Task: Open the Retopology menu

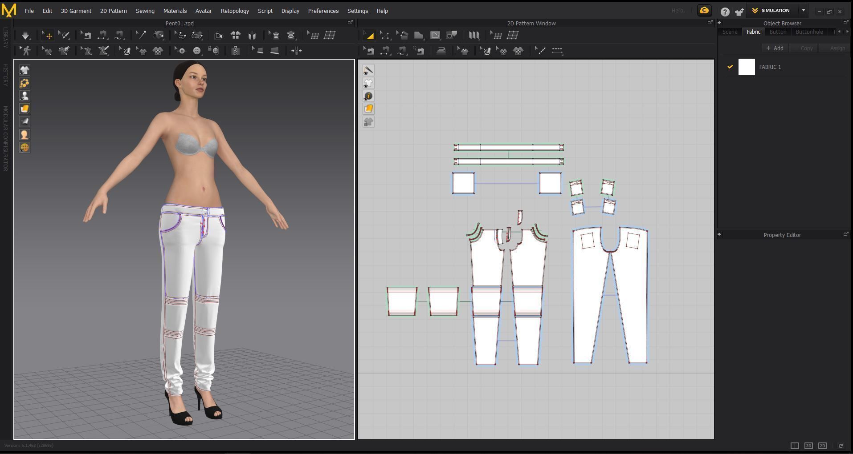Action: [x=235, y=11]
